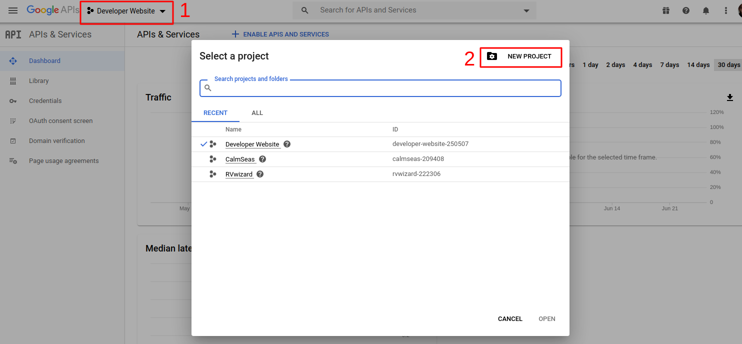
Task: Click the Library icon in sidebar
Action: pos(13,81)
